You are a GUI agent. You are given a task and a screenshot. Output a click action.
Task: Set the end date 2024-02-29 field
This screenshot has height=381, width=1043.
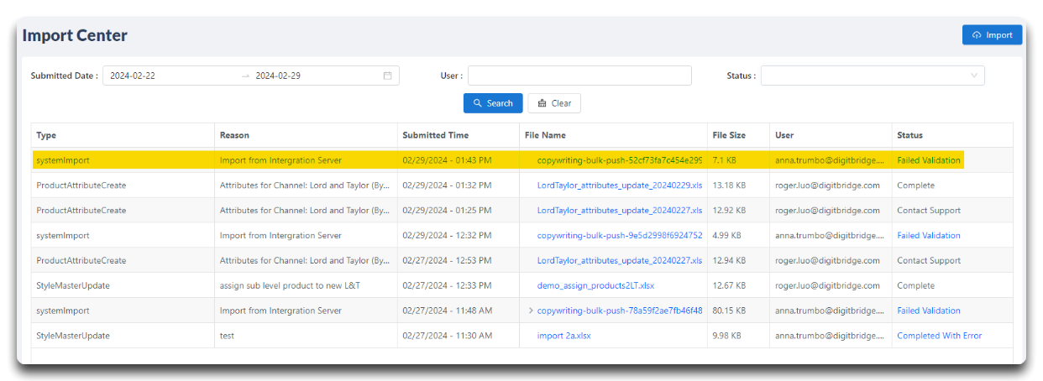317,76
